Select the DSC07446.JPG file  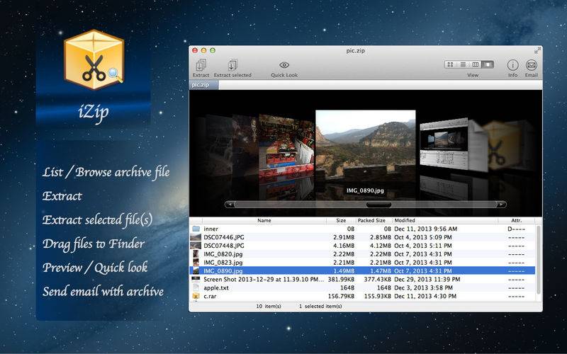362,237
